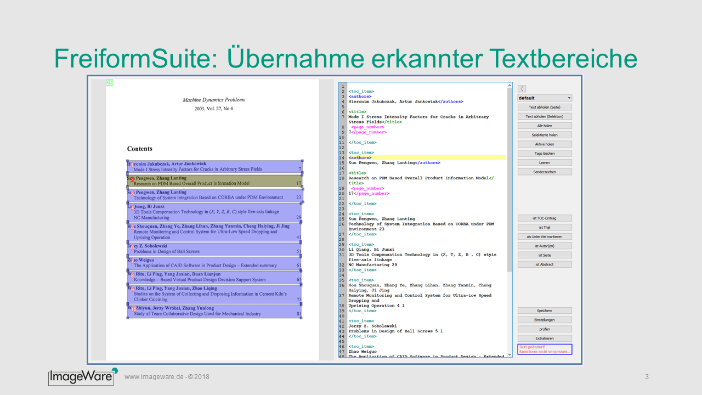Click '2003, Vol. 27, No 4' text
This screenshot has height=395, width=702.
214,109
